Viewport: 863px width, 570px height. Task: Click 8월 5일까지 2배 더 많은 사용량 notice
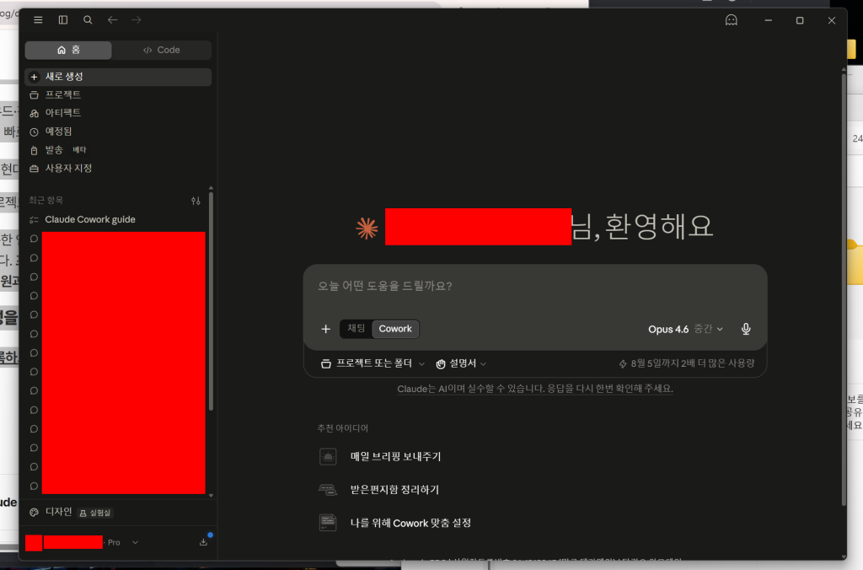[686, 363]
